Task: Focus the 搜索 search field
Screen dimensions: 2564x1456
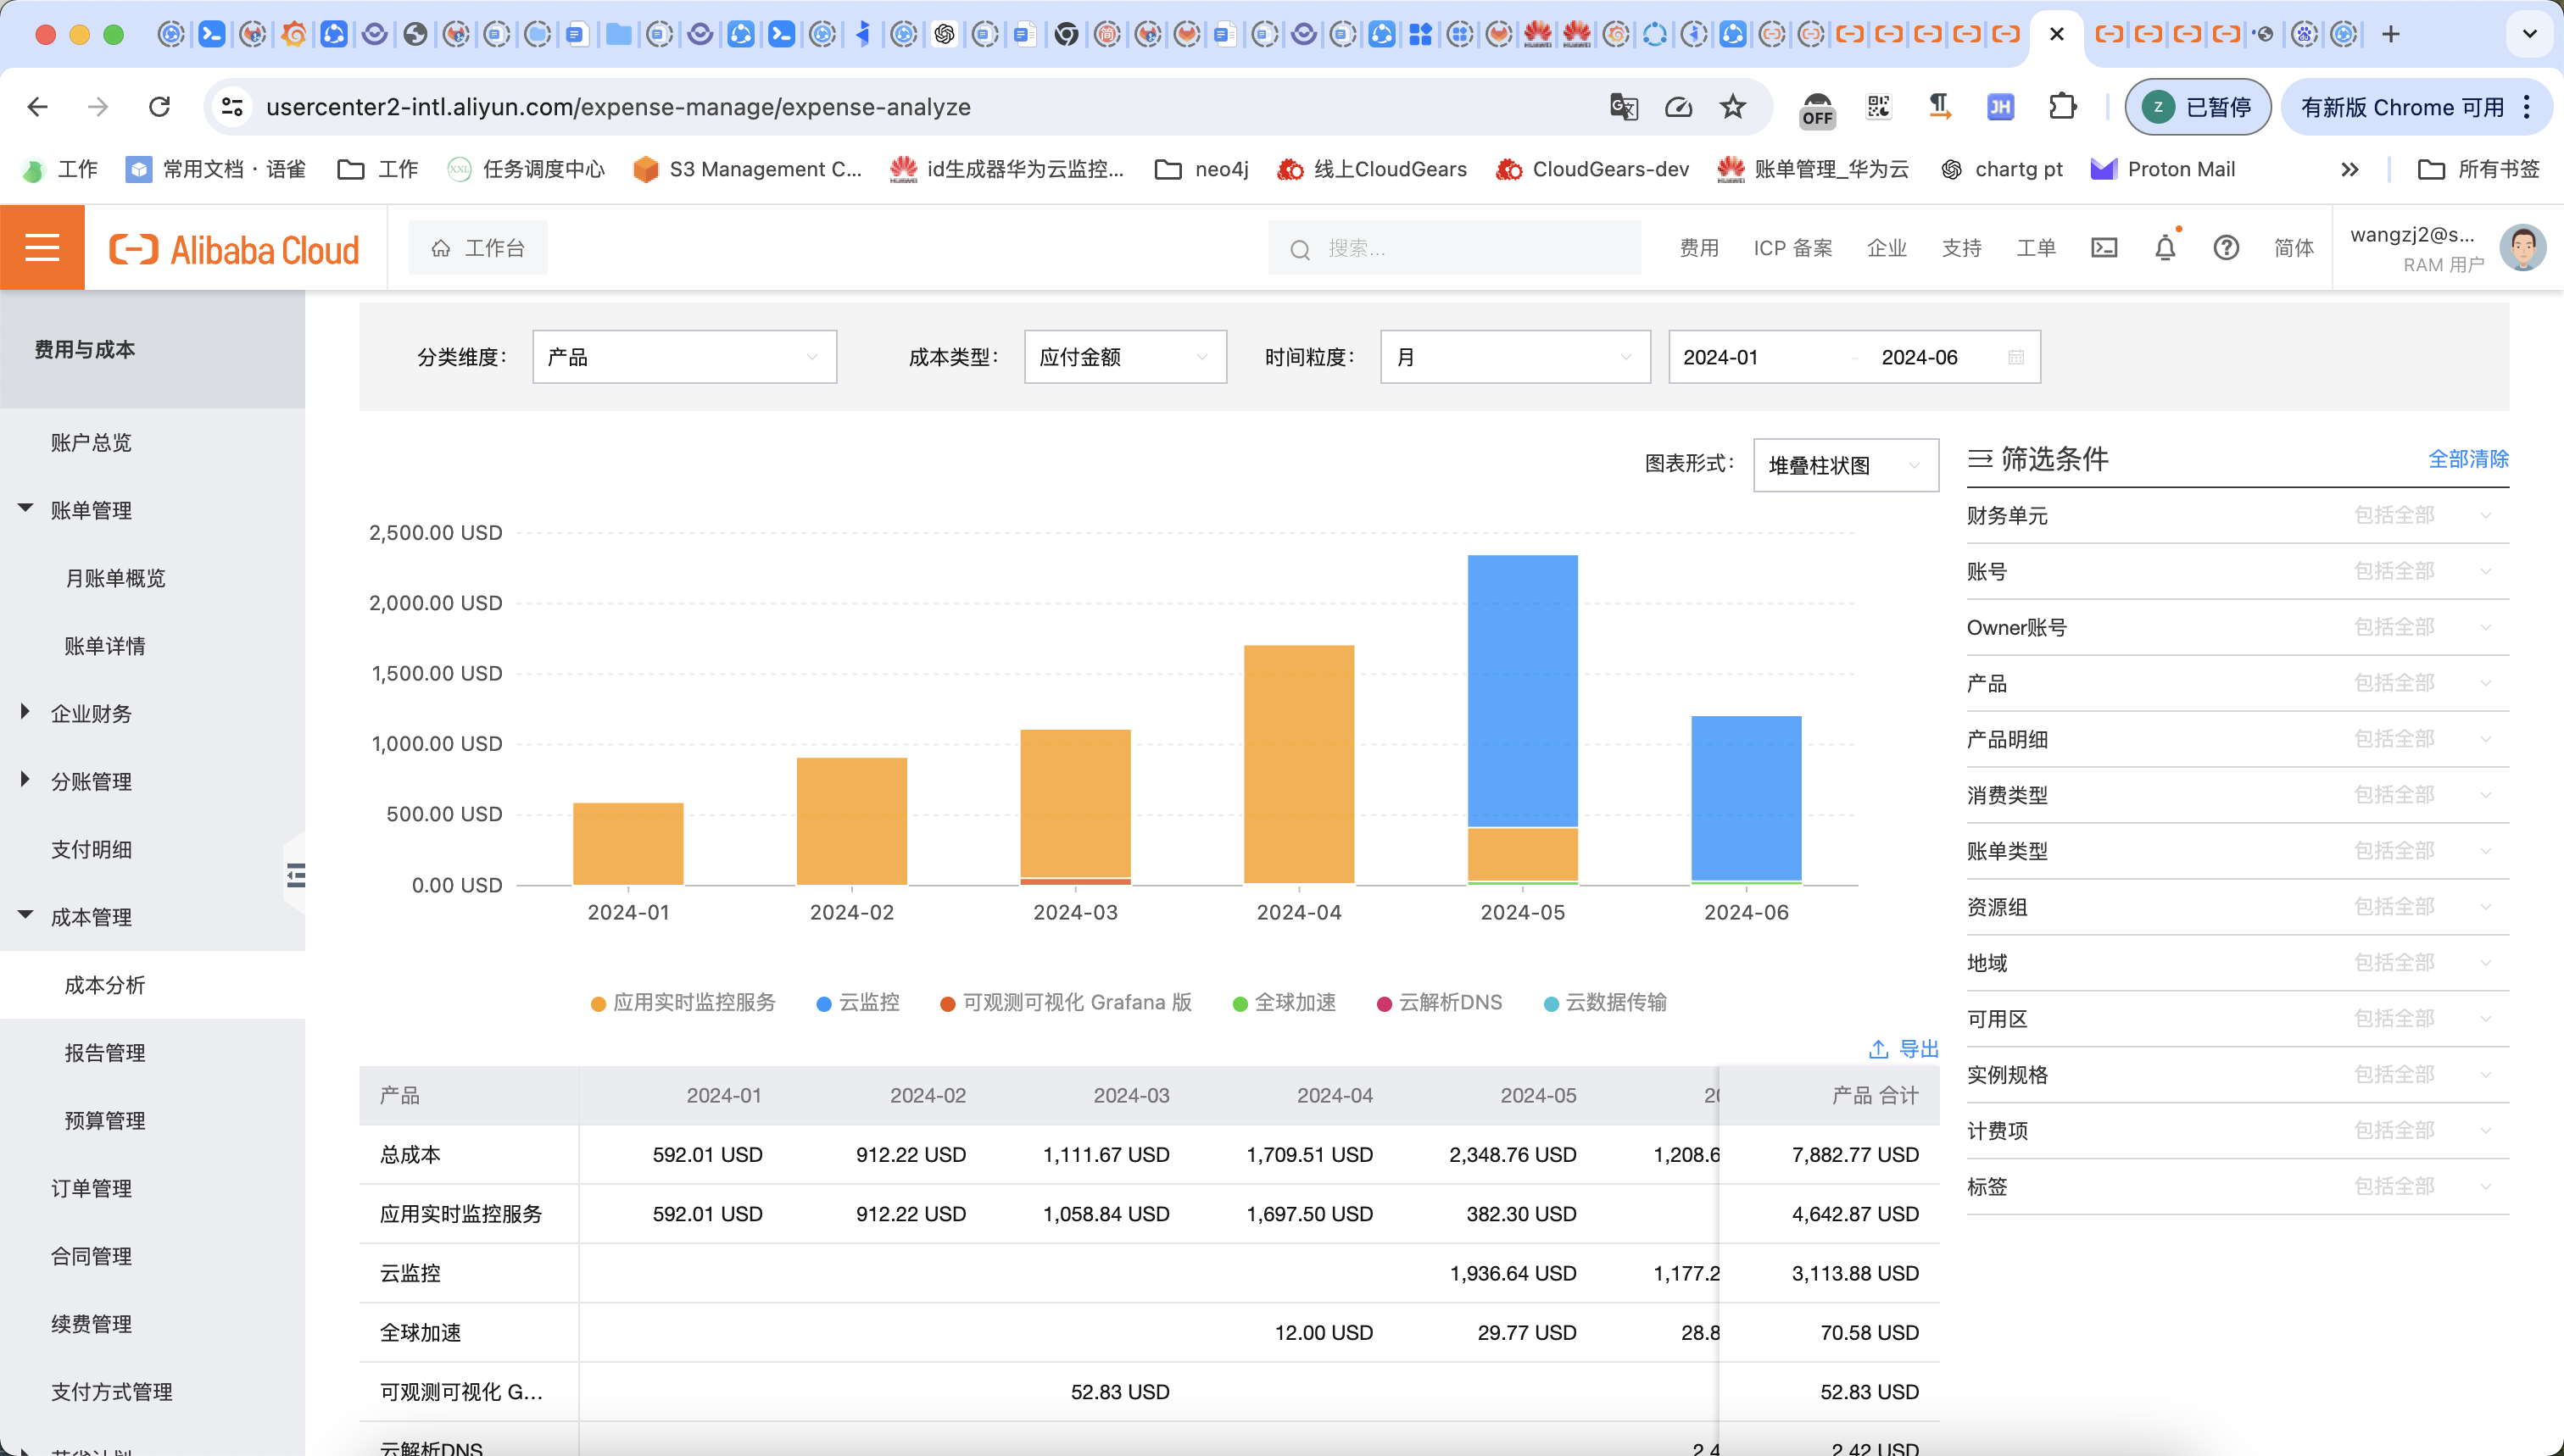Action: (x=1455, y=248)
